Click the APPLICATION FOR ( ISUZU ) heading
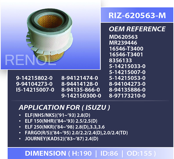The width and height of the screenshot is (174, 159). click(64, 108)
